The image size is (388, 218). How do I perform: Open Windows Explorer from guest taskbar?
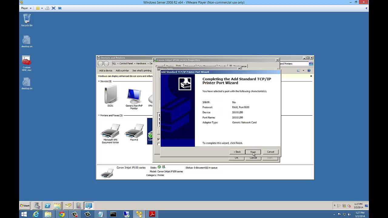tap(58, 206)
